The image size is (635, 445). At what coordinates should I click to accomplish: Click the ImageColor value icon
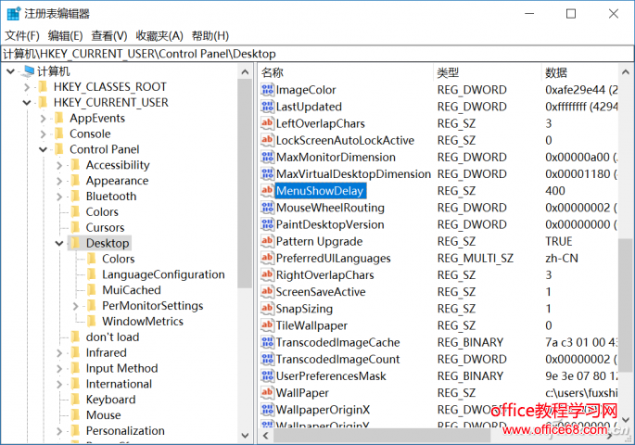267,90
